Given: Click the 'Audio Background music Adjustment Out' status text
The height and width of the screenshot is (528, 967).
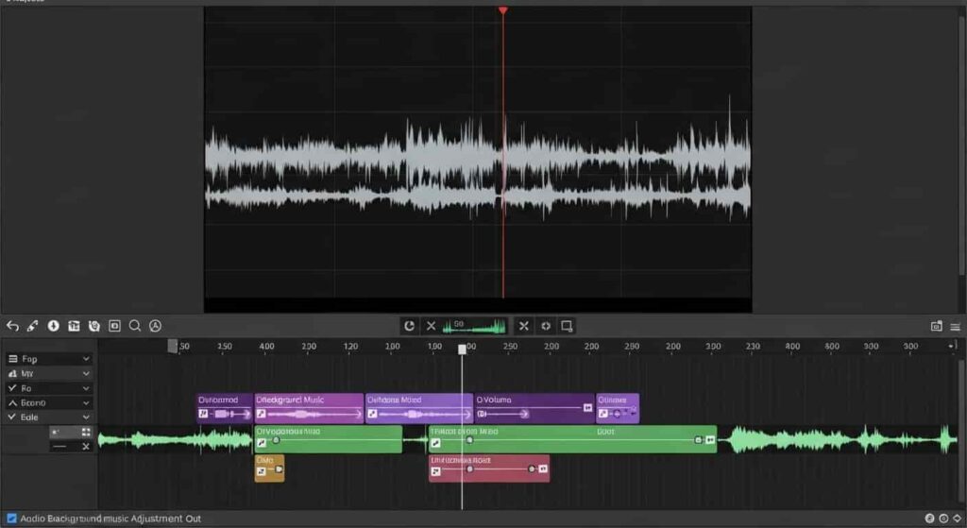Looking at the screenshot, I should tap(110, 519).
